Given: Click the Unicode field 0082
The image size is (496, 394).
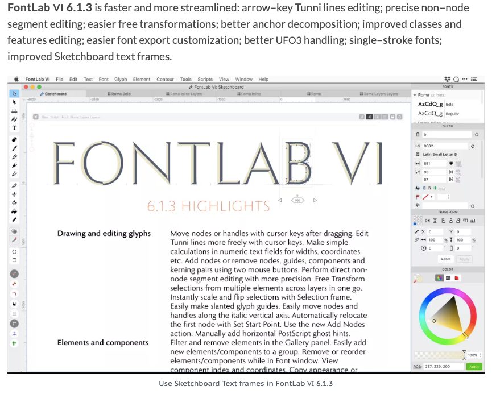Looking at the screenshot, I should click(x=445, y=146).
